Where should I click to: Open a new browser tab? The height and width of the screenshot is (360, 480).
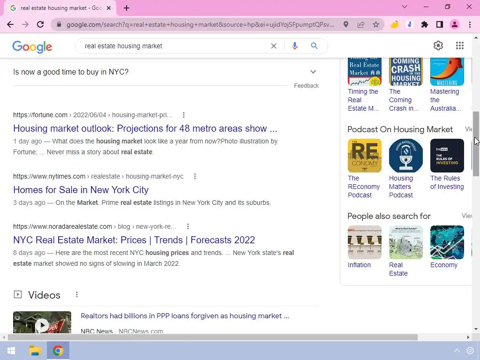tap(127, 8)
